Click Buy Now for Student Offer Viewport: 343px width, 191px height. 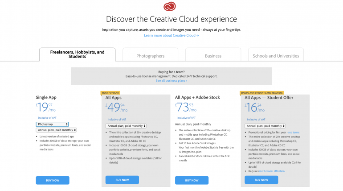click(x=261, y=180)
